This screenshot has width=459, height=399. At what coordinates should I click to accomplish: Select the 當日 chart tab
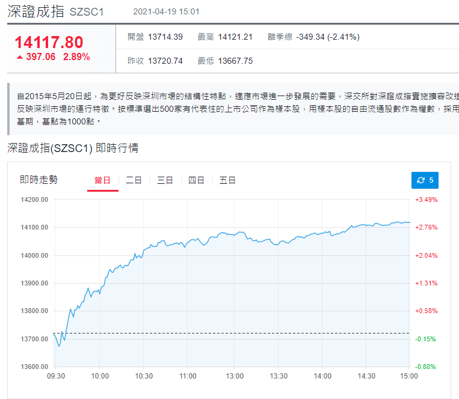102,180
